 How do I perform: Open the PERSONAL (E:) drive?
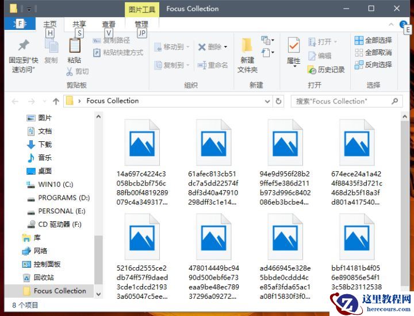(56, 211)
